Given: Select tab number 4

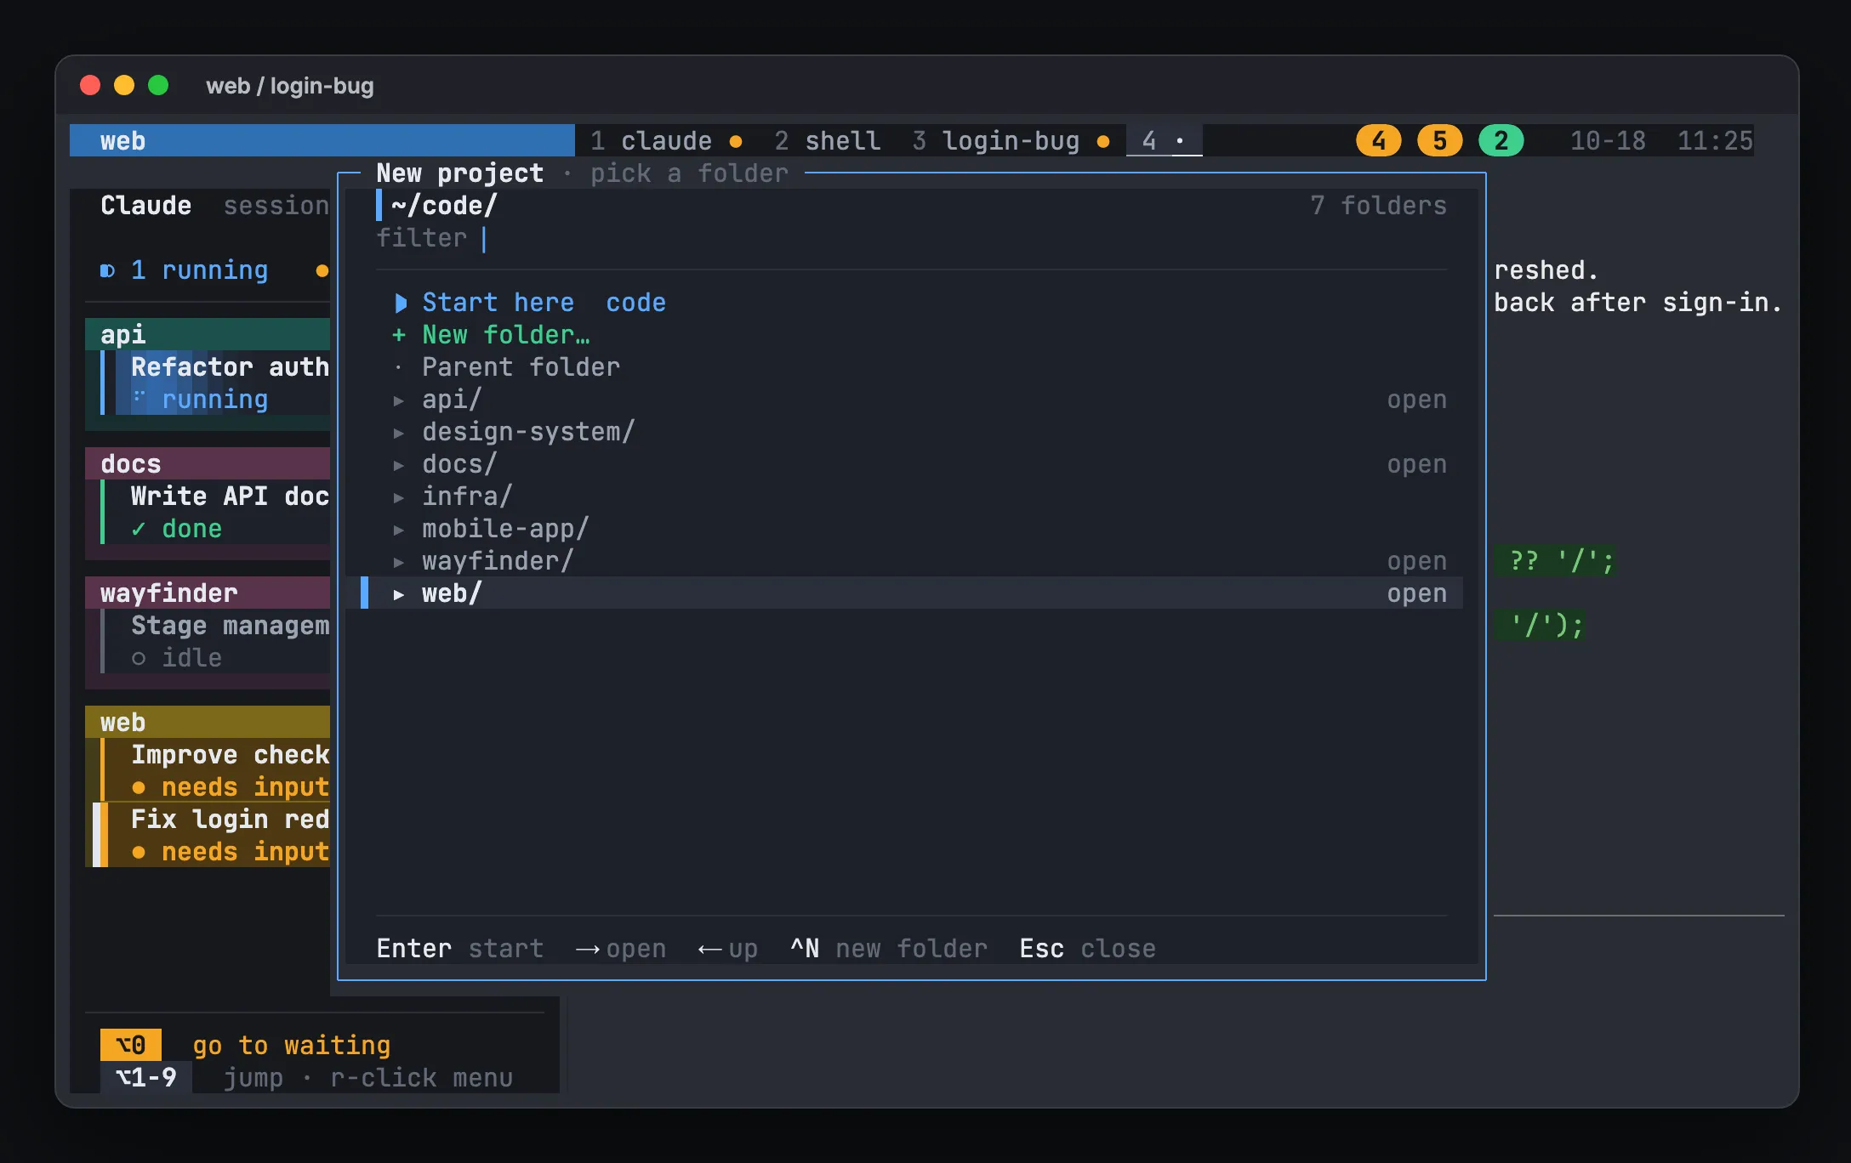Looking at the screenshot, I should click(x=1164, y=140).
